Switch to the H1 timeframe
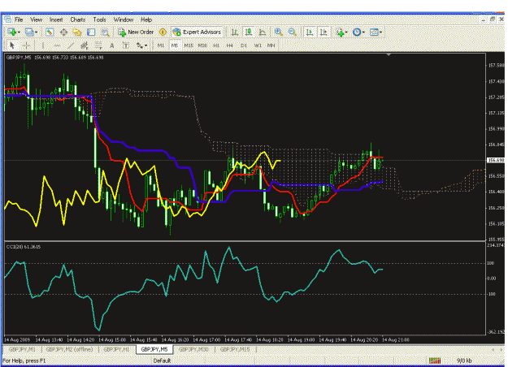The height and width of the screenshot is (367, 508). click(216, 45)
